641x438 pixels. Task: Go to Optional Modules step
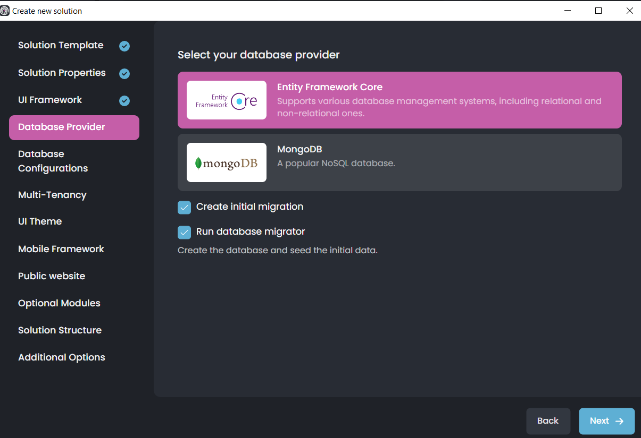59,304
